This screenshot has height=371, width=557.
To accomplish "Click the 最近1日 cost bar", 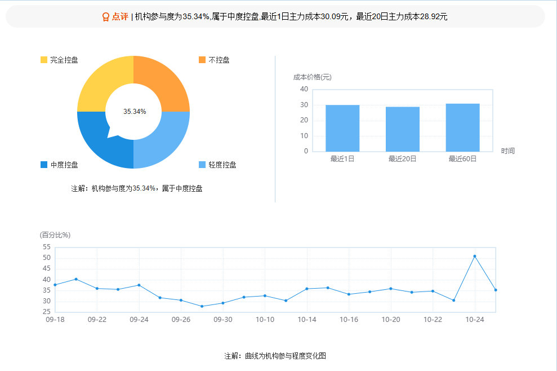I will point(342,129).
